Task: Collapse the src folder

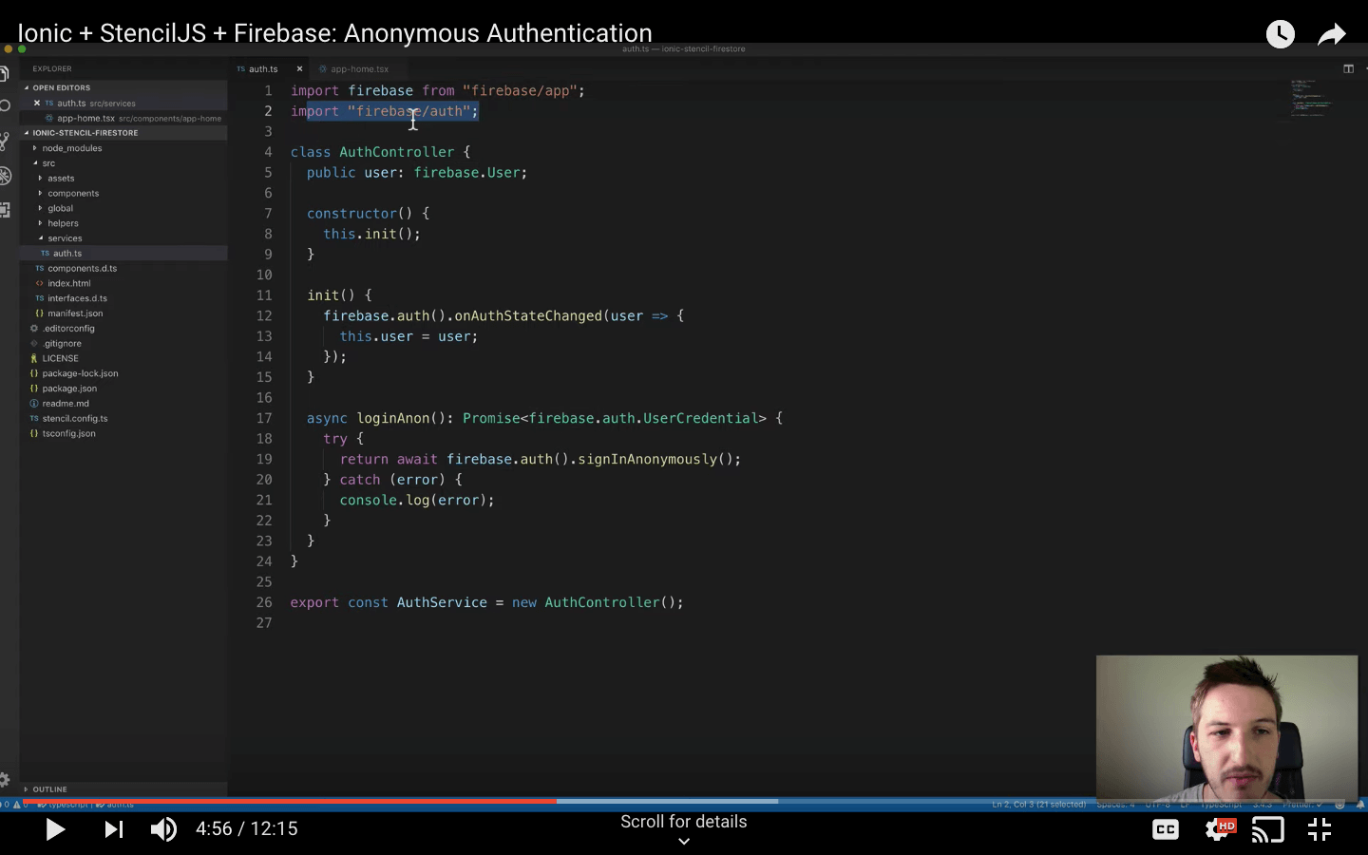Action: (48, 163)
